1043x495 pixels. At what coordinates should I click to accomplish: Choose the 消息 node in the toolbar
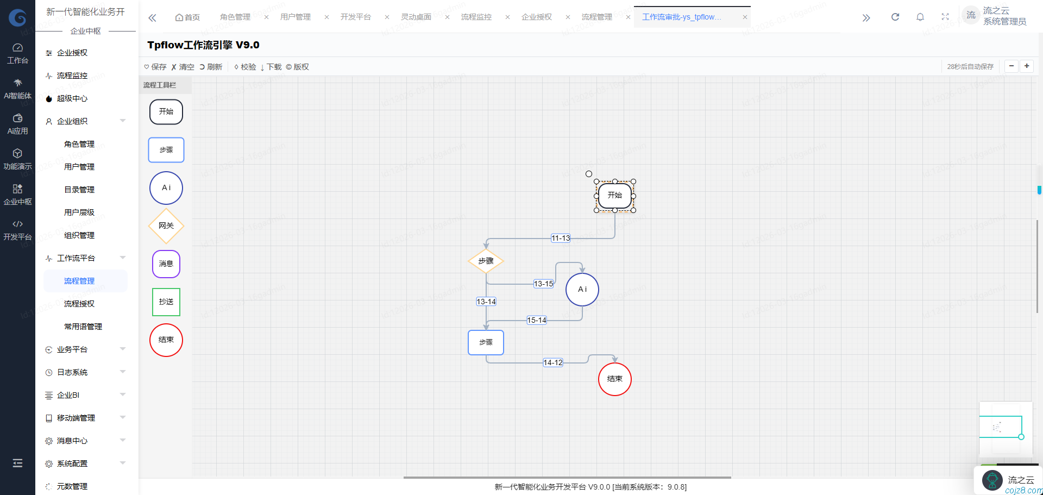coord(166,264)
